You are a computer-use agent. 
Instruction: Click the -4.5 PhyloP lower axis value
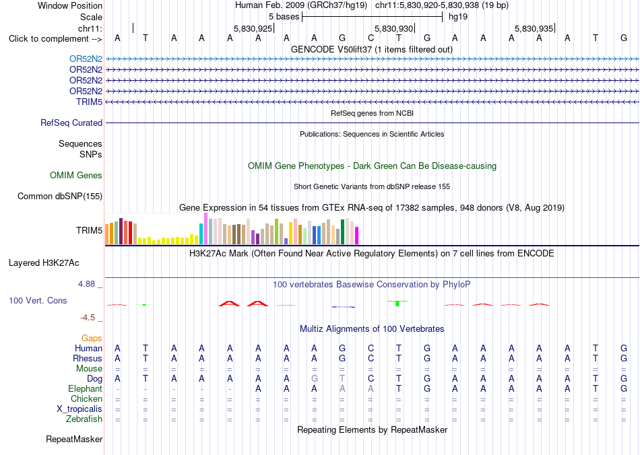point(88,317)
